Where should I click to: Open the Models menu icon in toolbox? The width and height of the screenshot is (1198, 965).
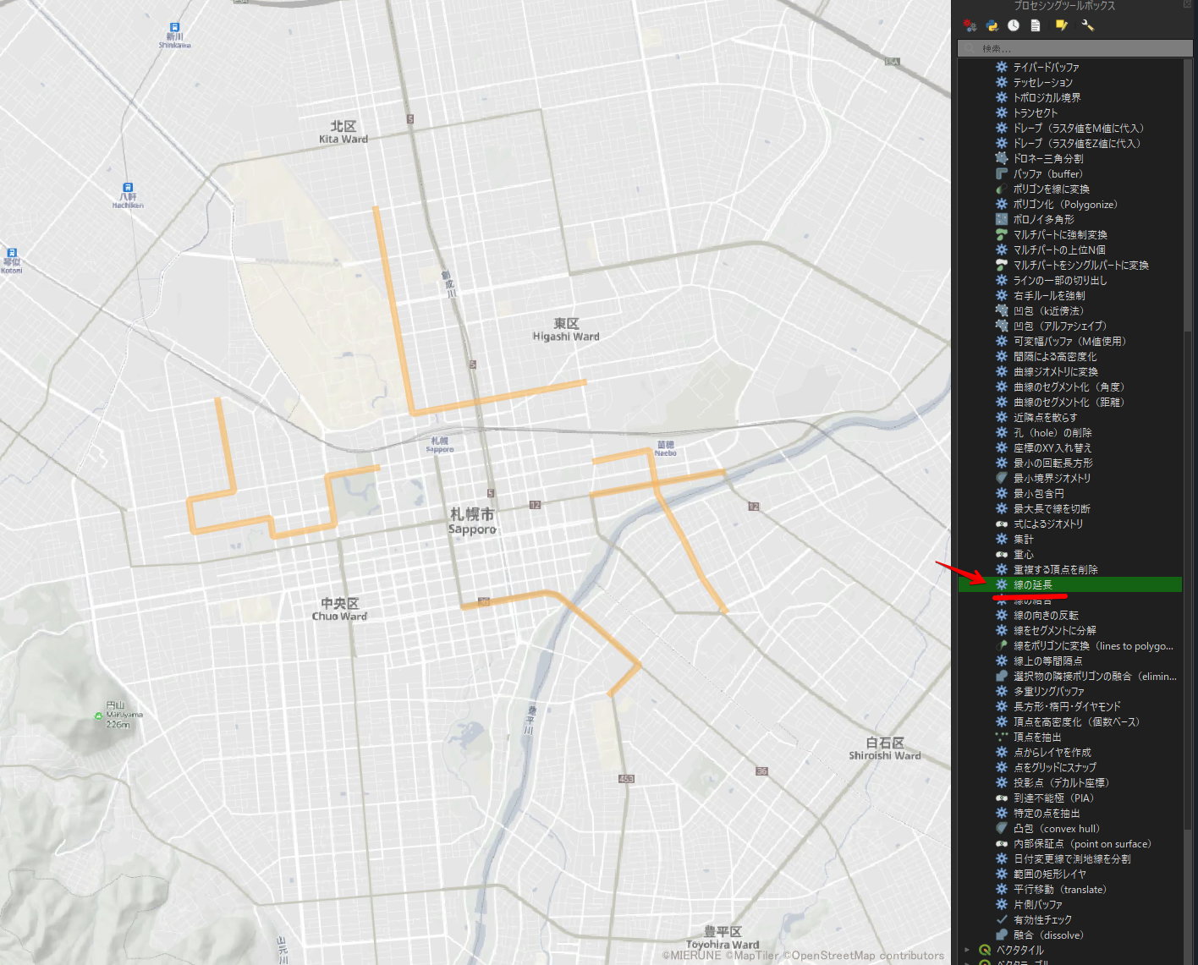click(x=970, y=26)
